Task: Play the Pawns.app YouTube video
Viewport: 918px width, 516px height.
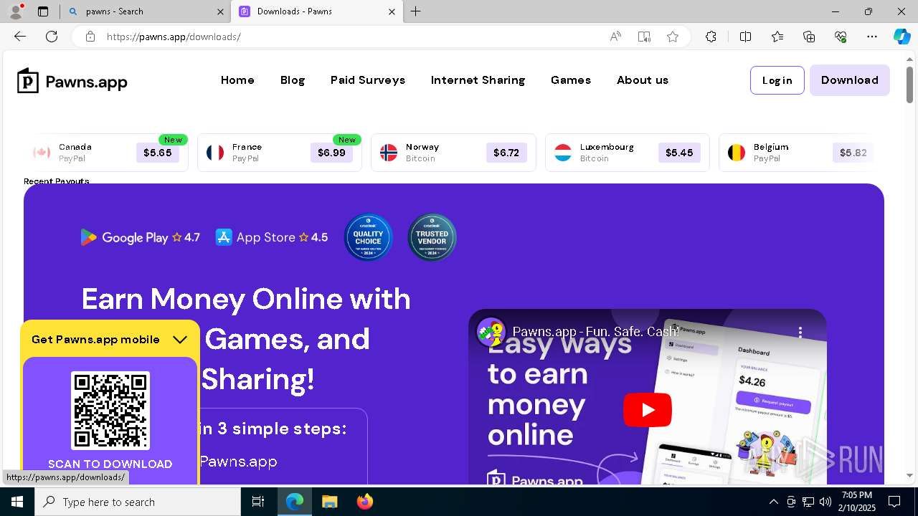Action: pos(647,409)
